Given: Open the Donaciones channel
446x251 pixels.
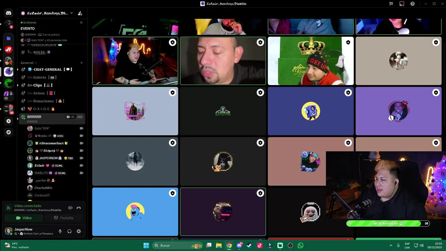Looking at the screenshot, I should coord(52,101).
